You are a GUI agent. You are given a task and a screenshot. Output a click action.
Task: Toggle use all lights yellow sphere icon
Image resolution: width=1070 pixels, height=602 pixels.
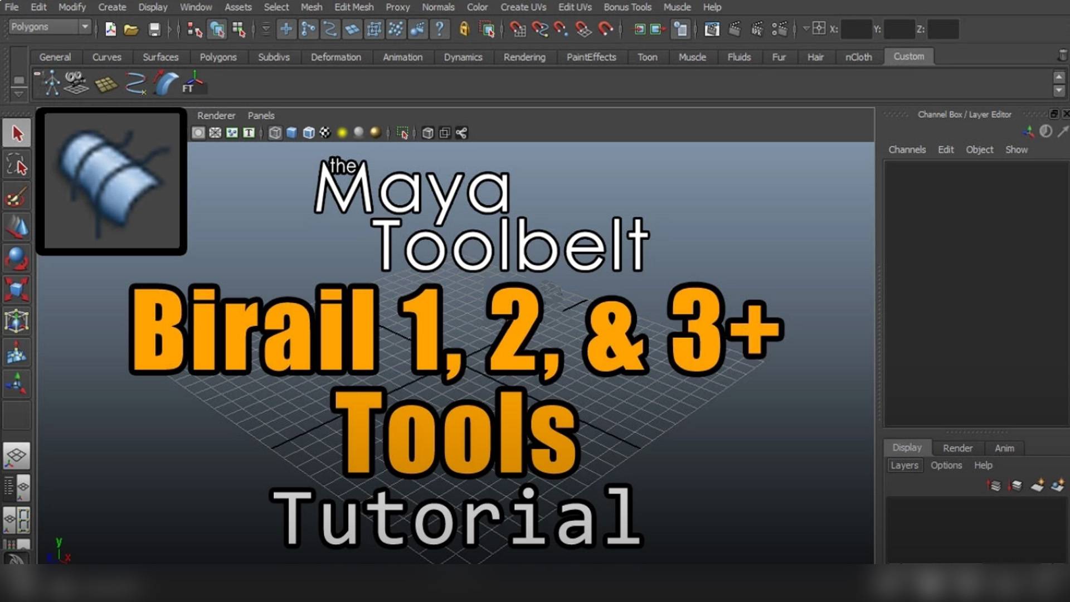pyautogui.click(x=342, y=133)
